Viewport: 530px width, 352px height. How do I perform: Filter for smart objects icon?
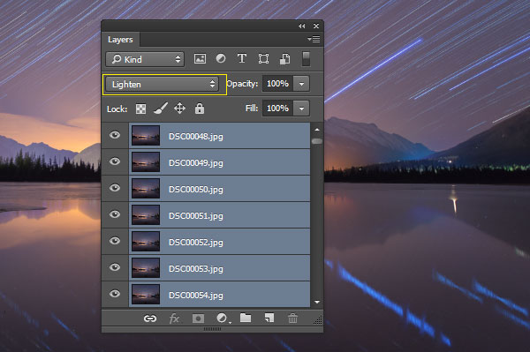coord(284,59)
